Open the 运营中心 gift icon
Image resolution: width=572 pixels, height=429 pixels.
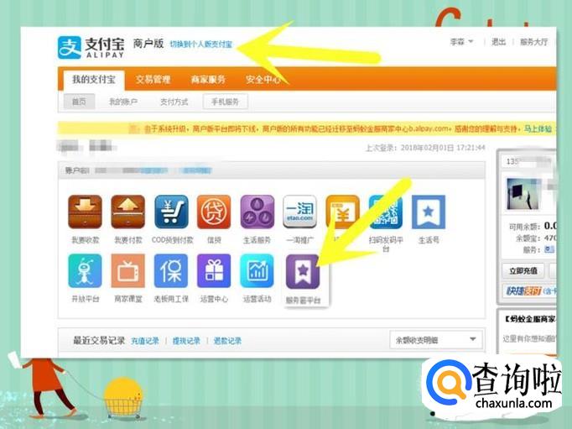214,270
